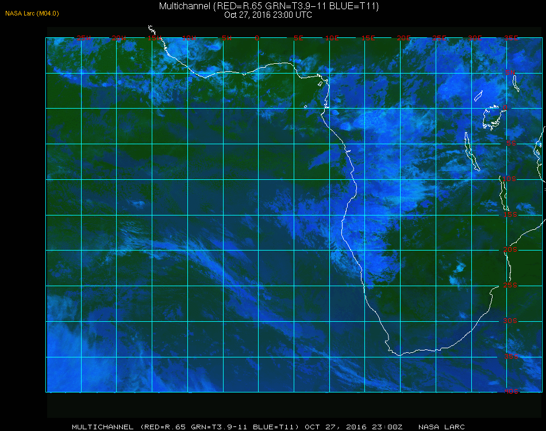Click the 5E longitude label
The image size is (546, 431).
pos(298,38)
